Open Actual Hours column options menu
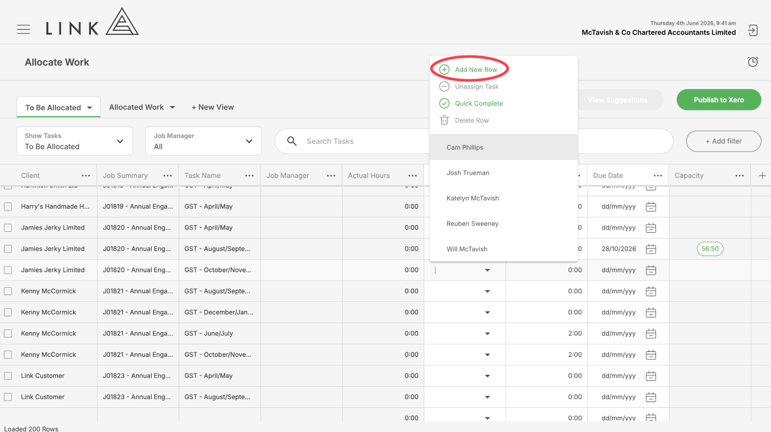771x432 pixels. click(x=413, y=176)
